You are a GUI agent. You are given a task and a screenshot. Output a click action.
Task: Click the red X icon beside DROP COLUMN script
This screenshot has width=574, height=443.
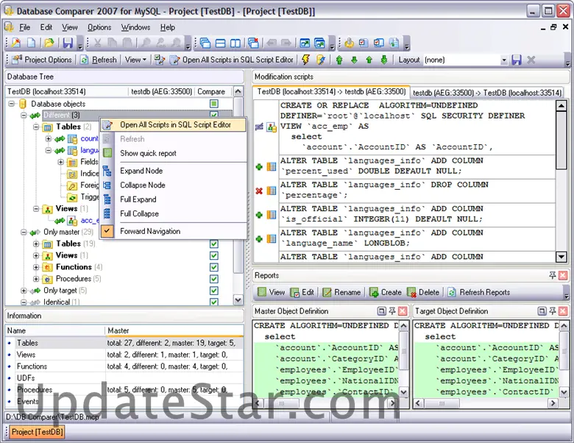(x=259, y=191)
